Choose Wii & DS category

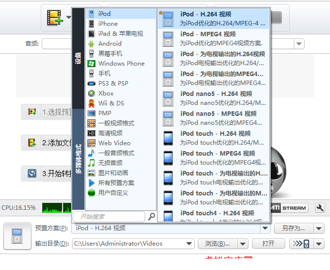tap(121, 103)
